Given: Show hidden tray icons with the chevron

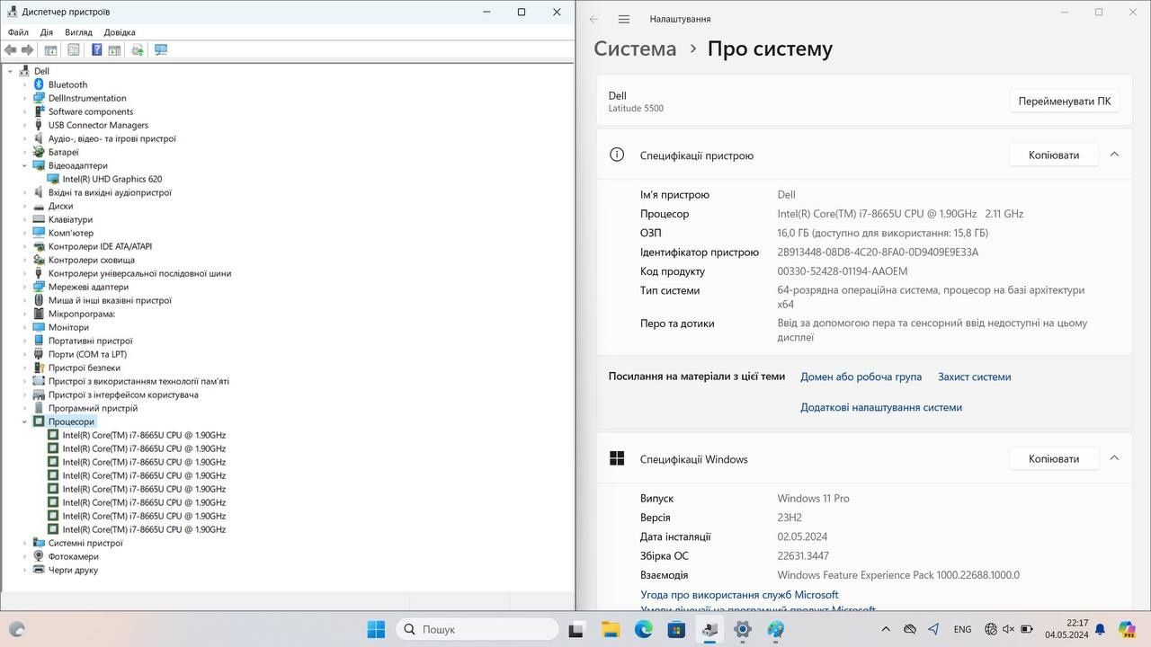Looking at the screenshot, I should tap(886, 629).
